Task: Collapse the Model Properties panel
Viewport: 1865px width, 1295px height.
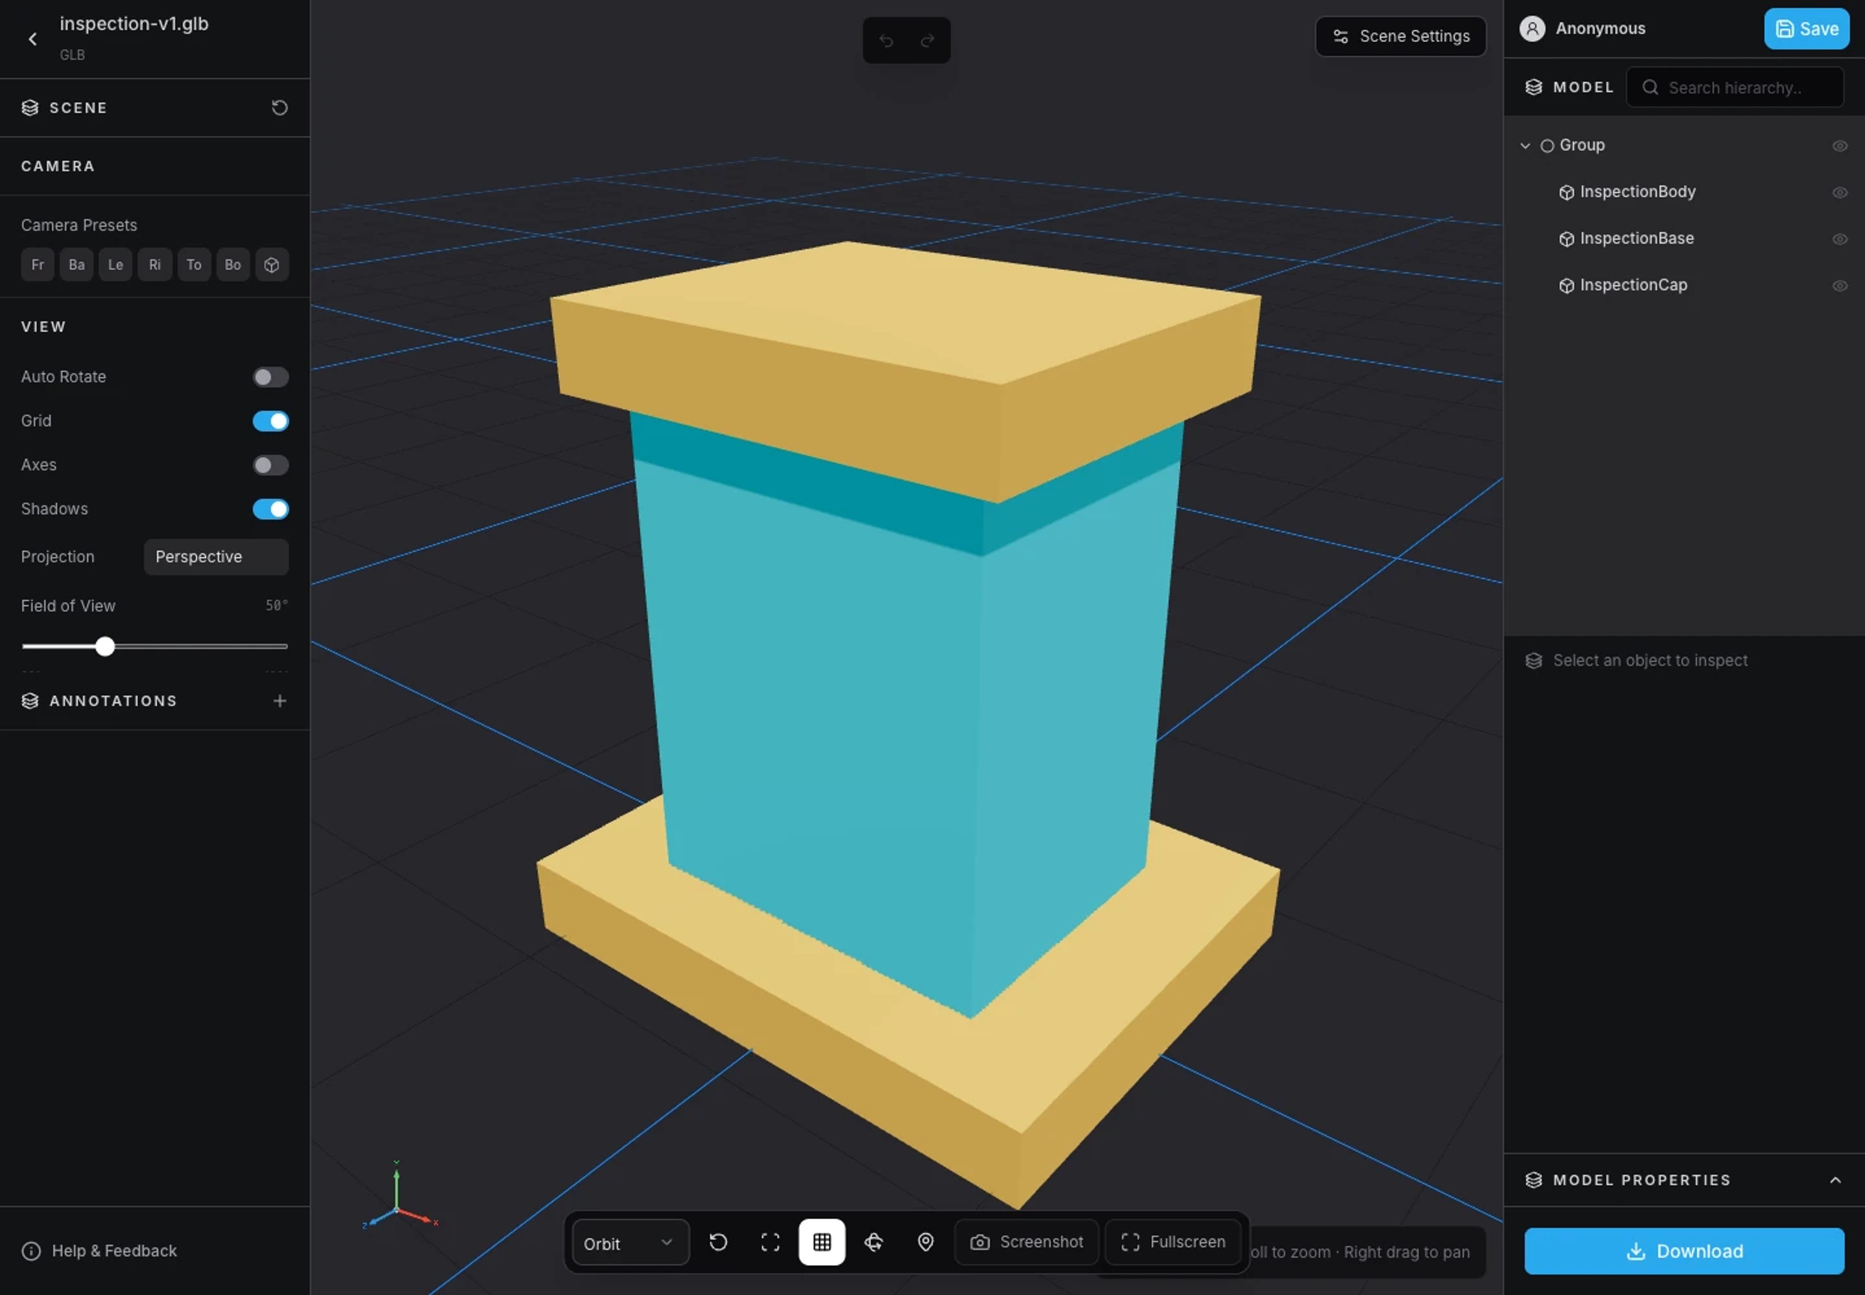Action: tap(1835, 1180)
